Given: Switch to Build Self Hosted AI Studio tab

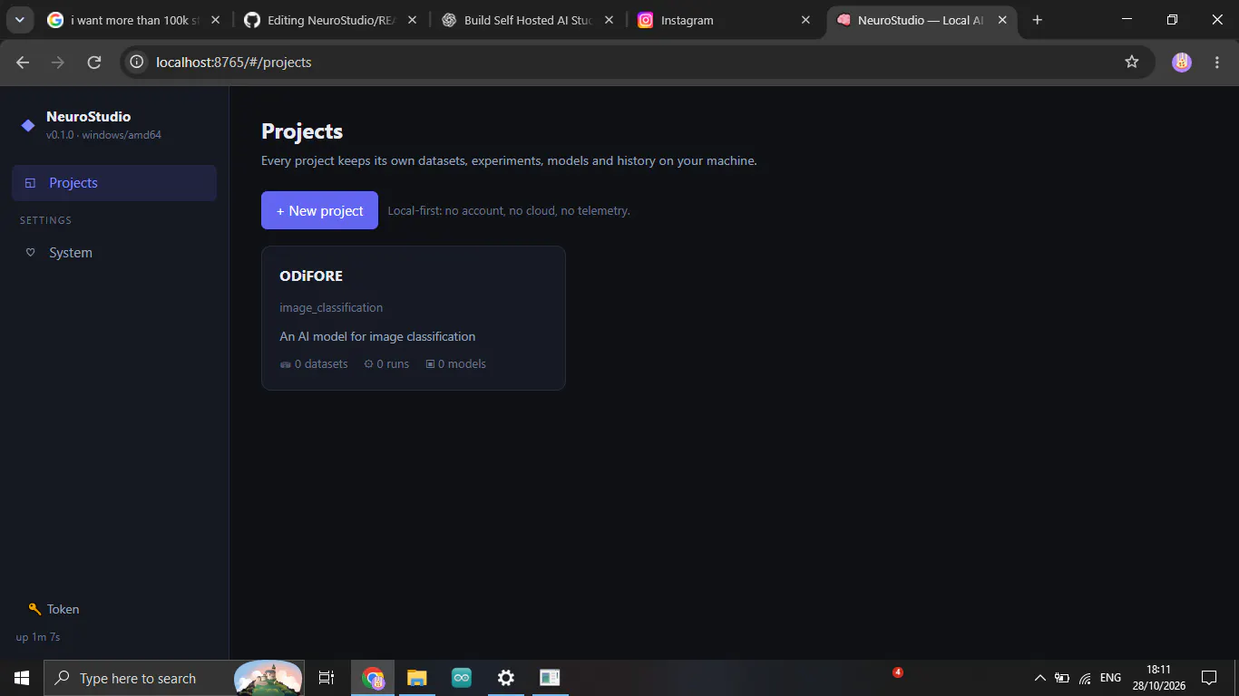Looking at the screenshot, I should click(x=527, y=20).
